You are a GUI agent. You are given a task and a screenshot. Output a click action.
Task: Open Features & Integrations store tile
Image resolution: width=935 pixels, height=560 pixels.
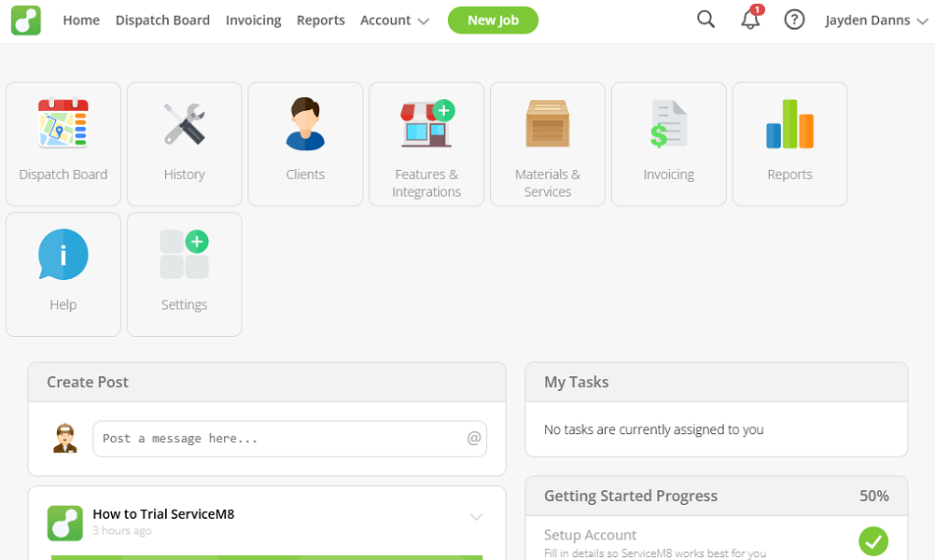tap(426, 144)
